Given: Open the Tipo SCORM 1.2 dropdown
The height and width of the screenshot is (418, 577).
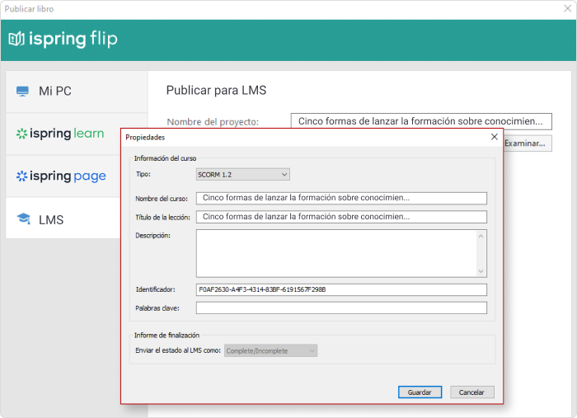Looking at the screenshot, I should [243, 175].
